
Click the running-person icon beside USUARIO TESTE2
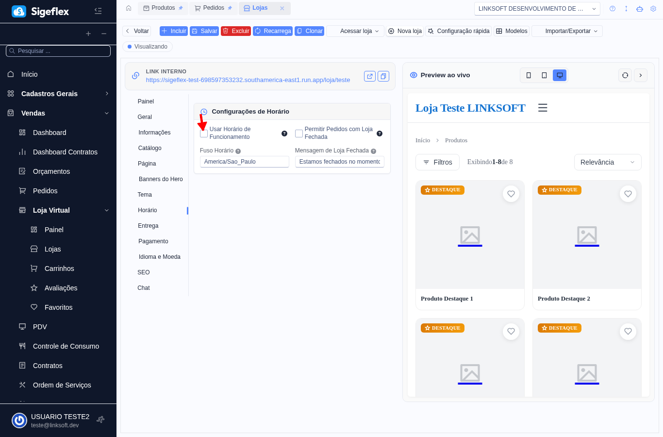click(100, 420)
